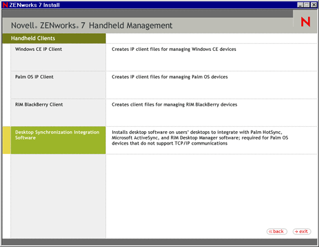This screenshot has width=319, height=247.
Task: Maximize the ZENworks 7 Install window
Action: click(x=306, y=4)
